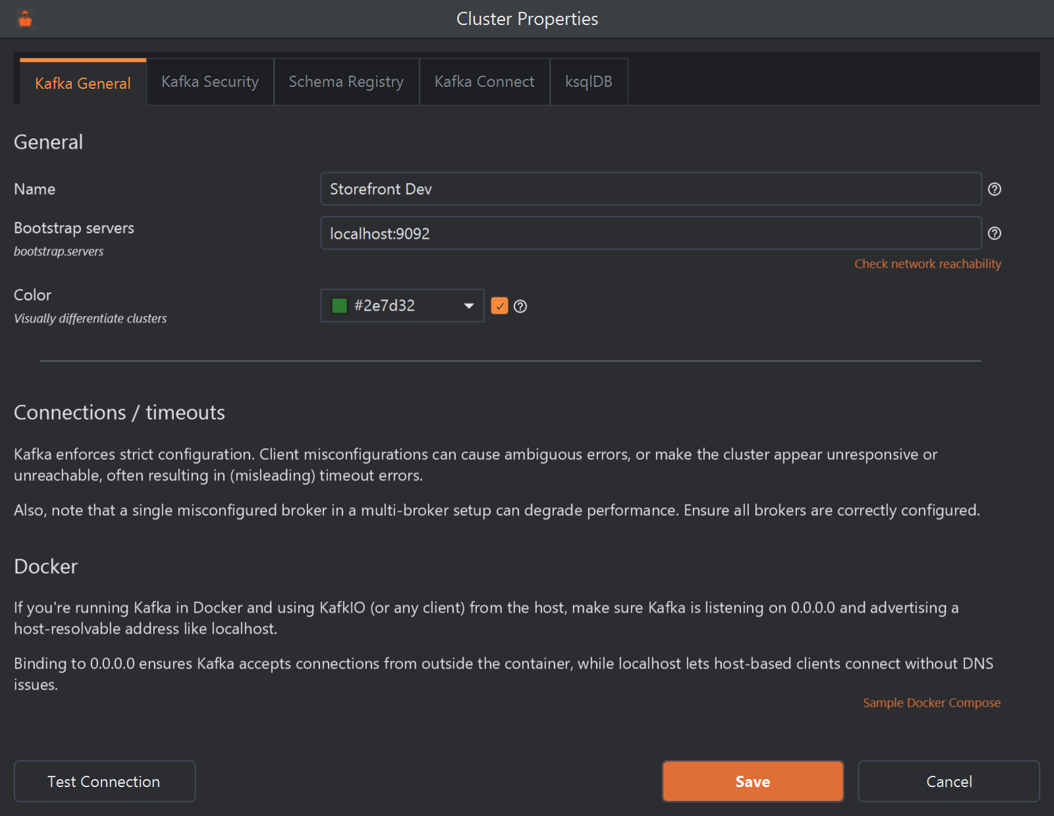
Task: Expand the #2e7d32 color dropdown arrow
Action: [x=469, y=306]
